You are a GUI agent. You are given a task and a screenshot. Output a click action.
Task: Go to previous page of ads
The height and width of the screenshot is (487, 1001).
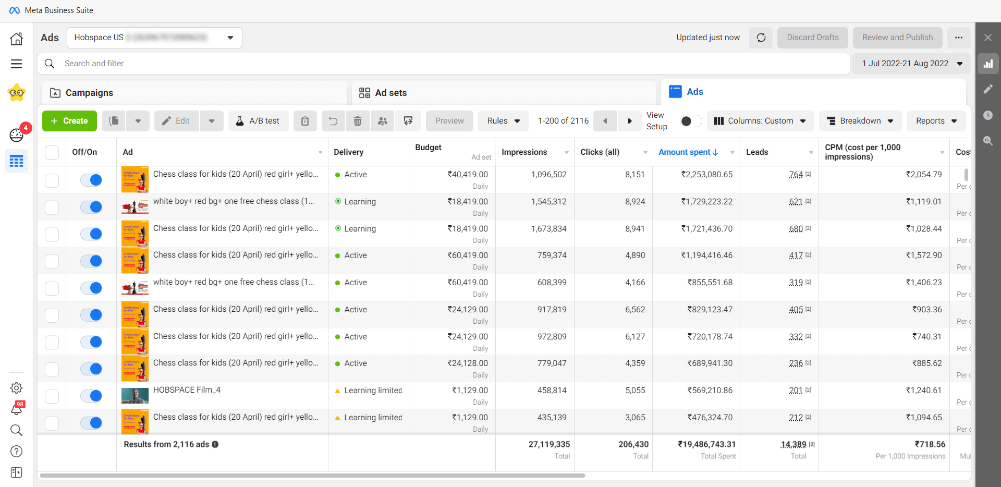pyautogui.click(x=605, y=121)
